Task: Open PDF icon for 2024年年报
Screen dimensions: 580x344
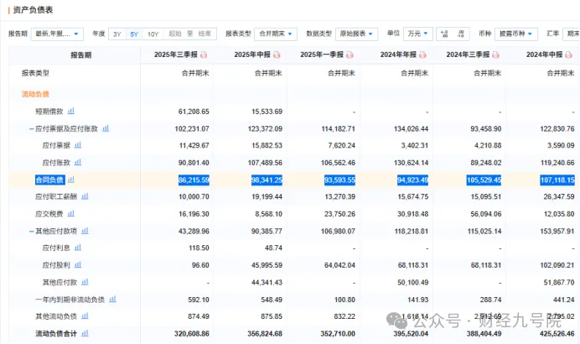Action: click(x=422, y=55)
